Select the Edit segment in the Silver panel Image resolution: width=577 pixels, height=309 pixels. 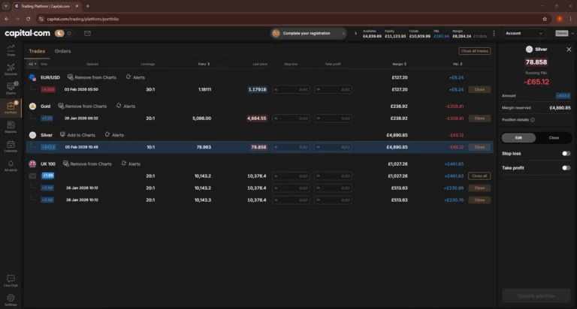click(518, 138)
